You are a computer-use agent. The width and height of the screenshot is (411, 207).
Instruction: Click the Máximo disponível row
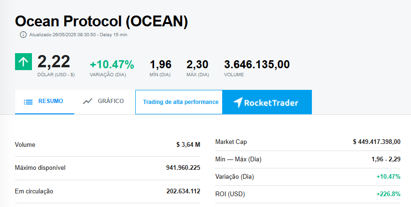[108, 167]
